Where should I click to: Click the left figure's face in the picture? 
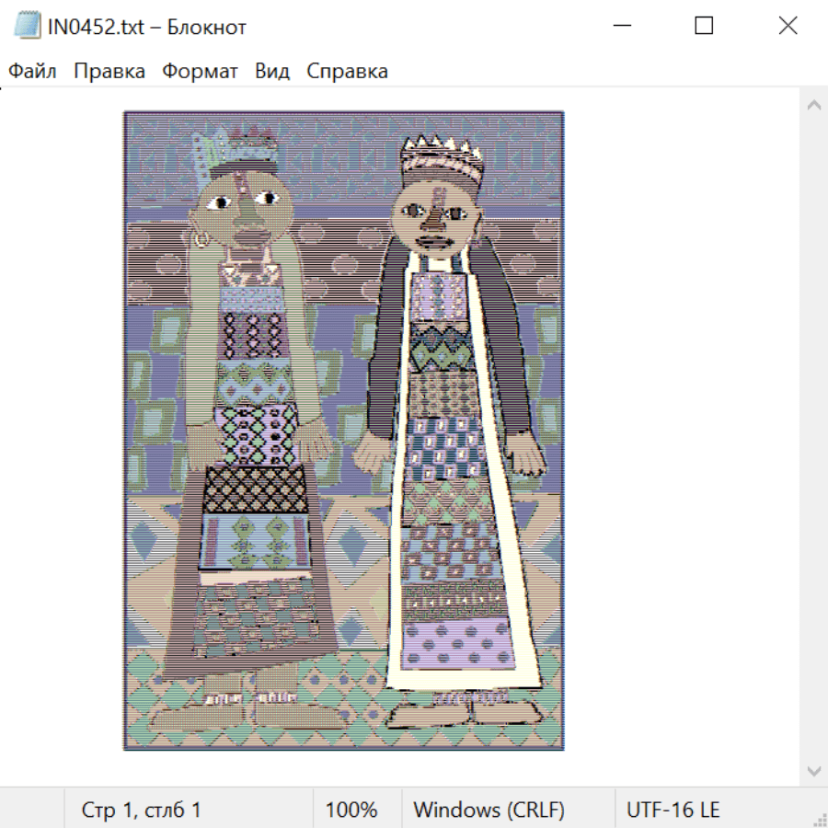[x=246, y=205]
